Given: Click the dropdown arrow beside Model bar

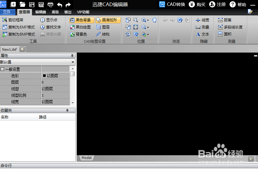Looking at the screenshot, I should pos(251,159).
